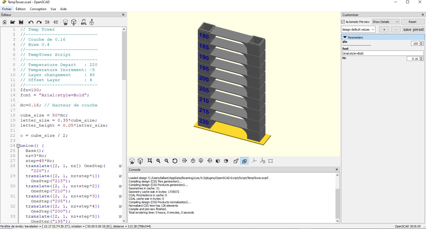426x229 pixels.
Task: Click the line-wrap arrow on line 28
Action: point(120,166)
